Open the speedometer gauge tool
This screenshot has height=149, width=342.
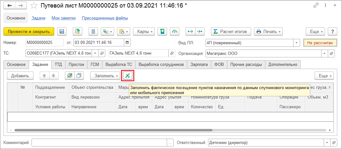175,31
